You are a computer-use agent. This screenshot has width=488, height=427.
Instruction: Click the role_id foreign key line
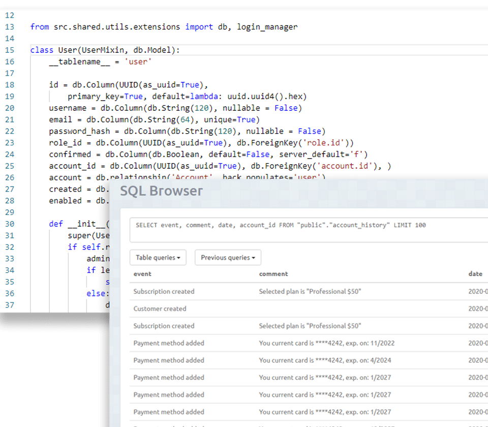point(201,143)
